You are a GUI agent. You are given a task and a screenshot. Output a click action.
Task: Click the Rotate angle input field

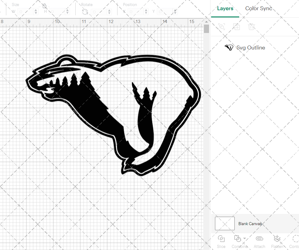point(99,12)
